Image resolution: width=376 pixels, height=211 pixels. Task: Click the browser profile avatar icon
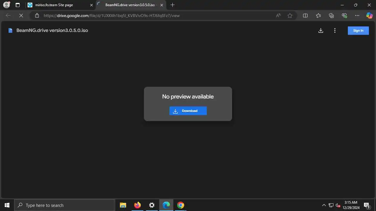pyautogui.click(x=6, y=5)
